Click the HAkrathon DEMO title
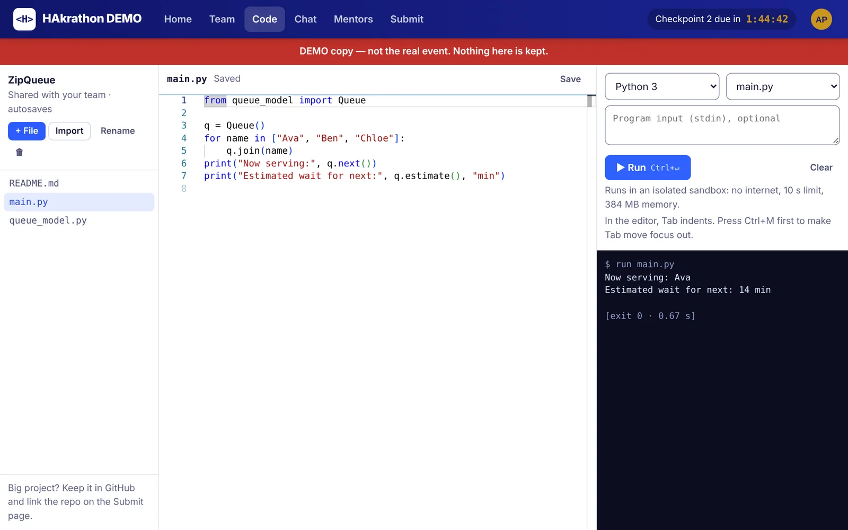 pos(92,19)
